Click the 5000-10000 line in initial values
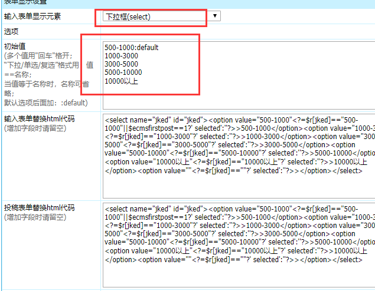This screenshot has height=291, width=375. [x=123, y=72]
